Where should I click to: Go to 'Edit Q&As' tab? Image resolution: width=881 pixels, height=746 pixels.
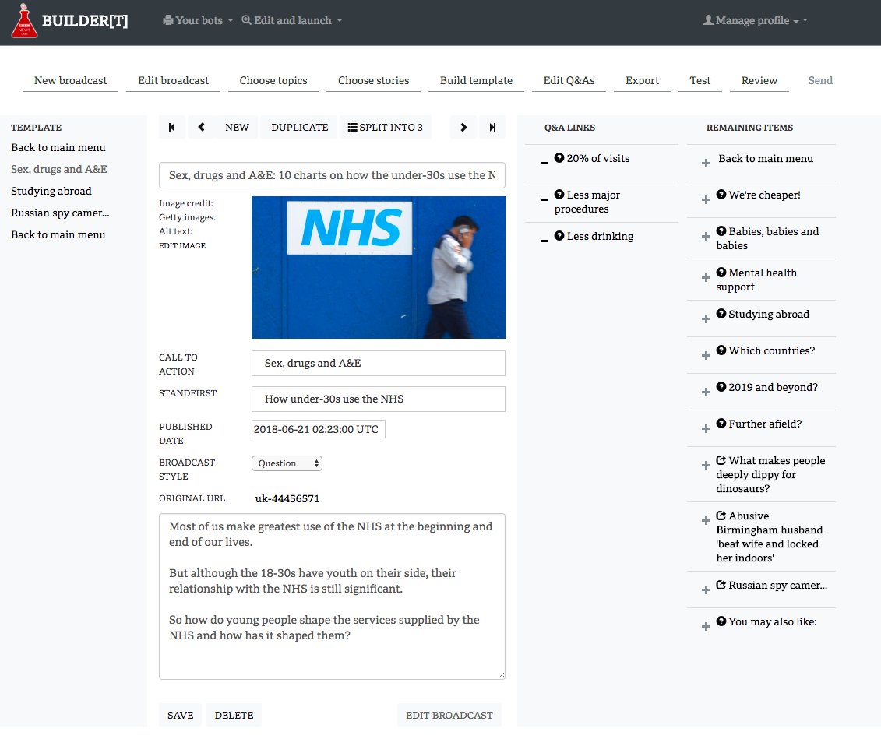click(x=569, y=80)
